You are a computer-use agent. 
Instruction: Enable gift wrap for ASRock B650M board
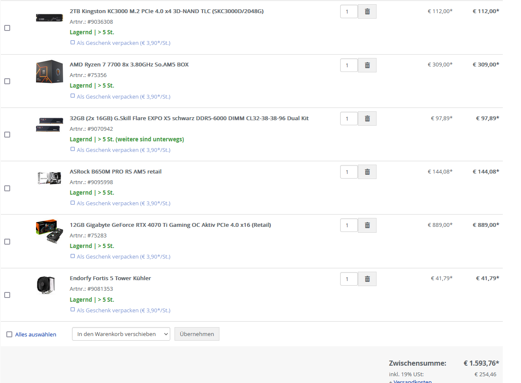72,203
